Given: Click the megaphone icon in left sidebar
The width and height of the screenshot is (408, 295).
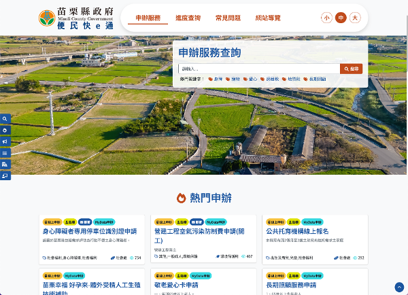Looking at the screenshot, I should pyautogui.click(x=5, y=141).
